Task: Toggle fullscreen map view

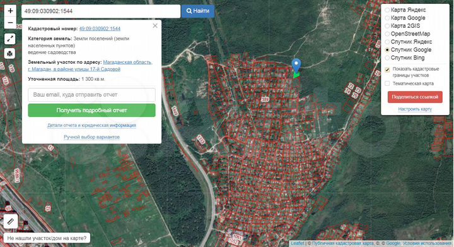Action: coord(10,39)
